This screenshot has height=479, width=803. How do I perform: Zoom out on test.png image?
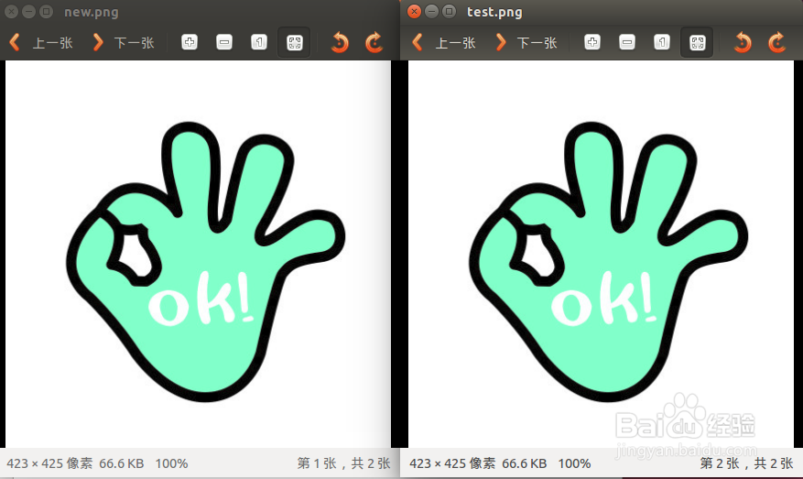[627, 42]
